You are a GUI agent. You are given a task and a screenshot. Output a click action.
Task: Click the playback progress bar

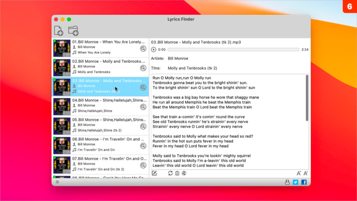pyautogui.click(x=234, y=50)
